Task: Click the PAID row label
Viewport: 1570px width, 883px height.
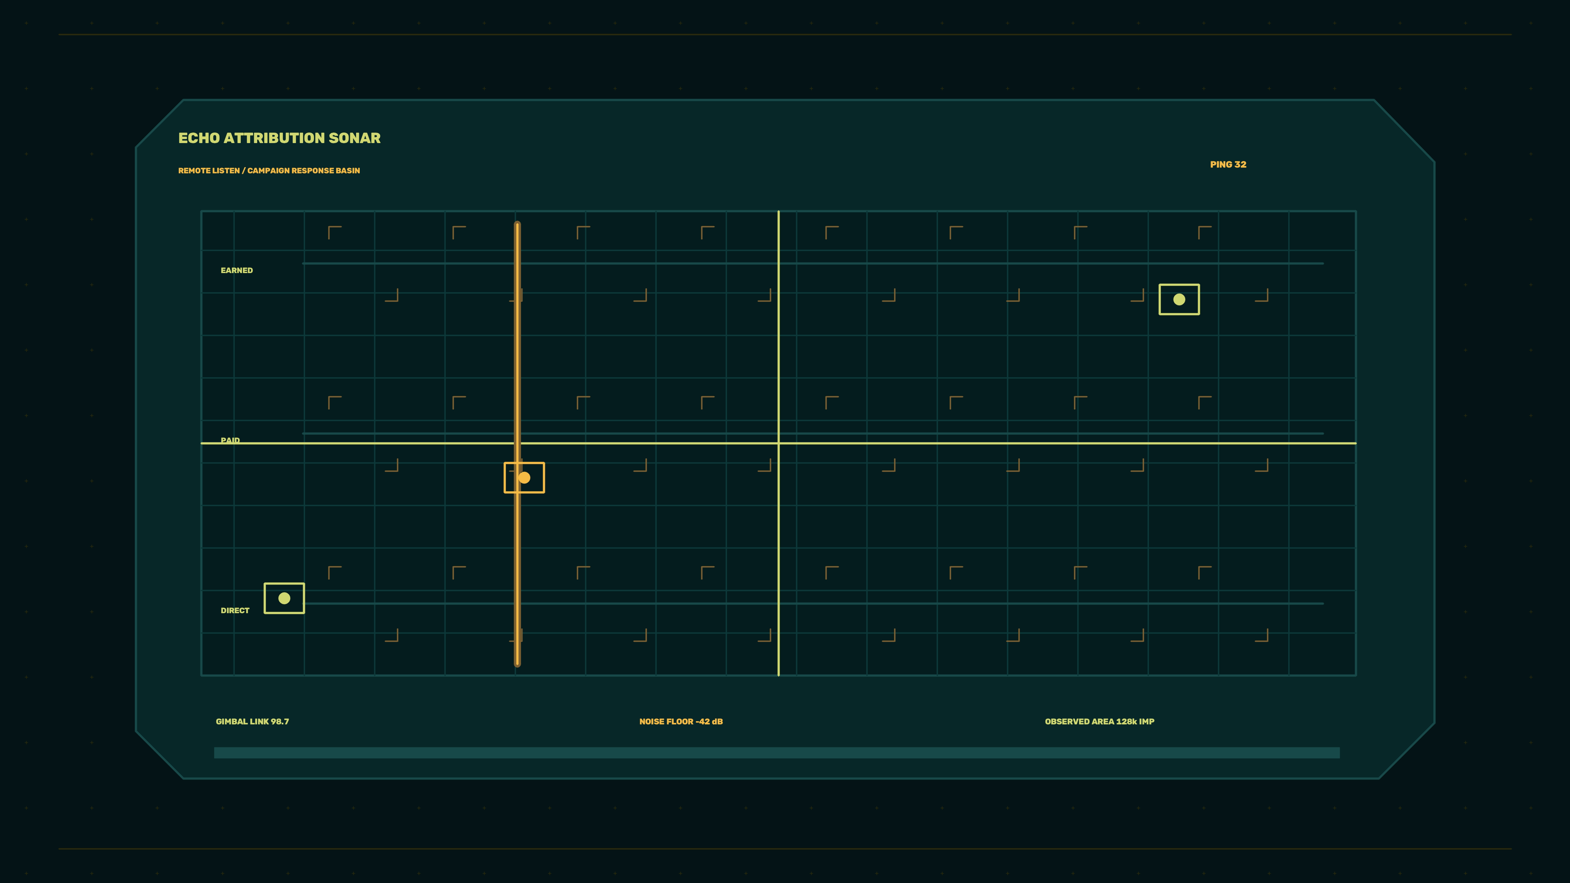Action: pyautogui.click(x=230, y=441)
